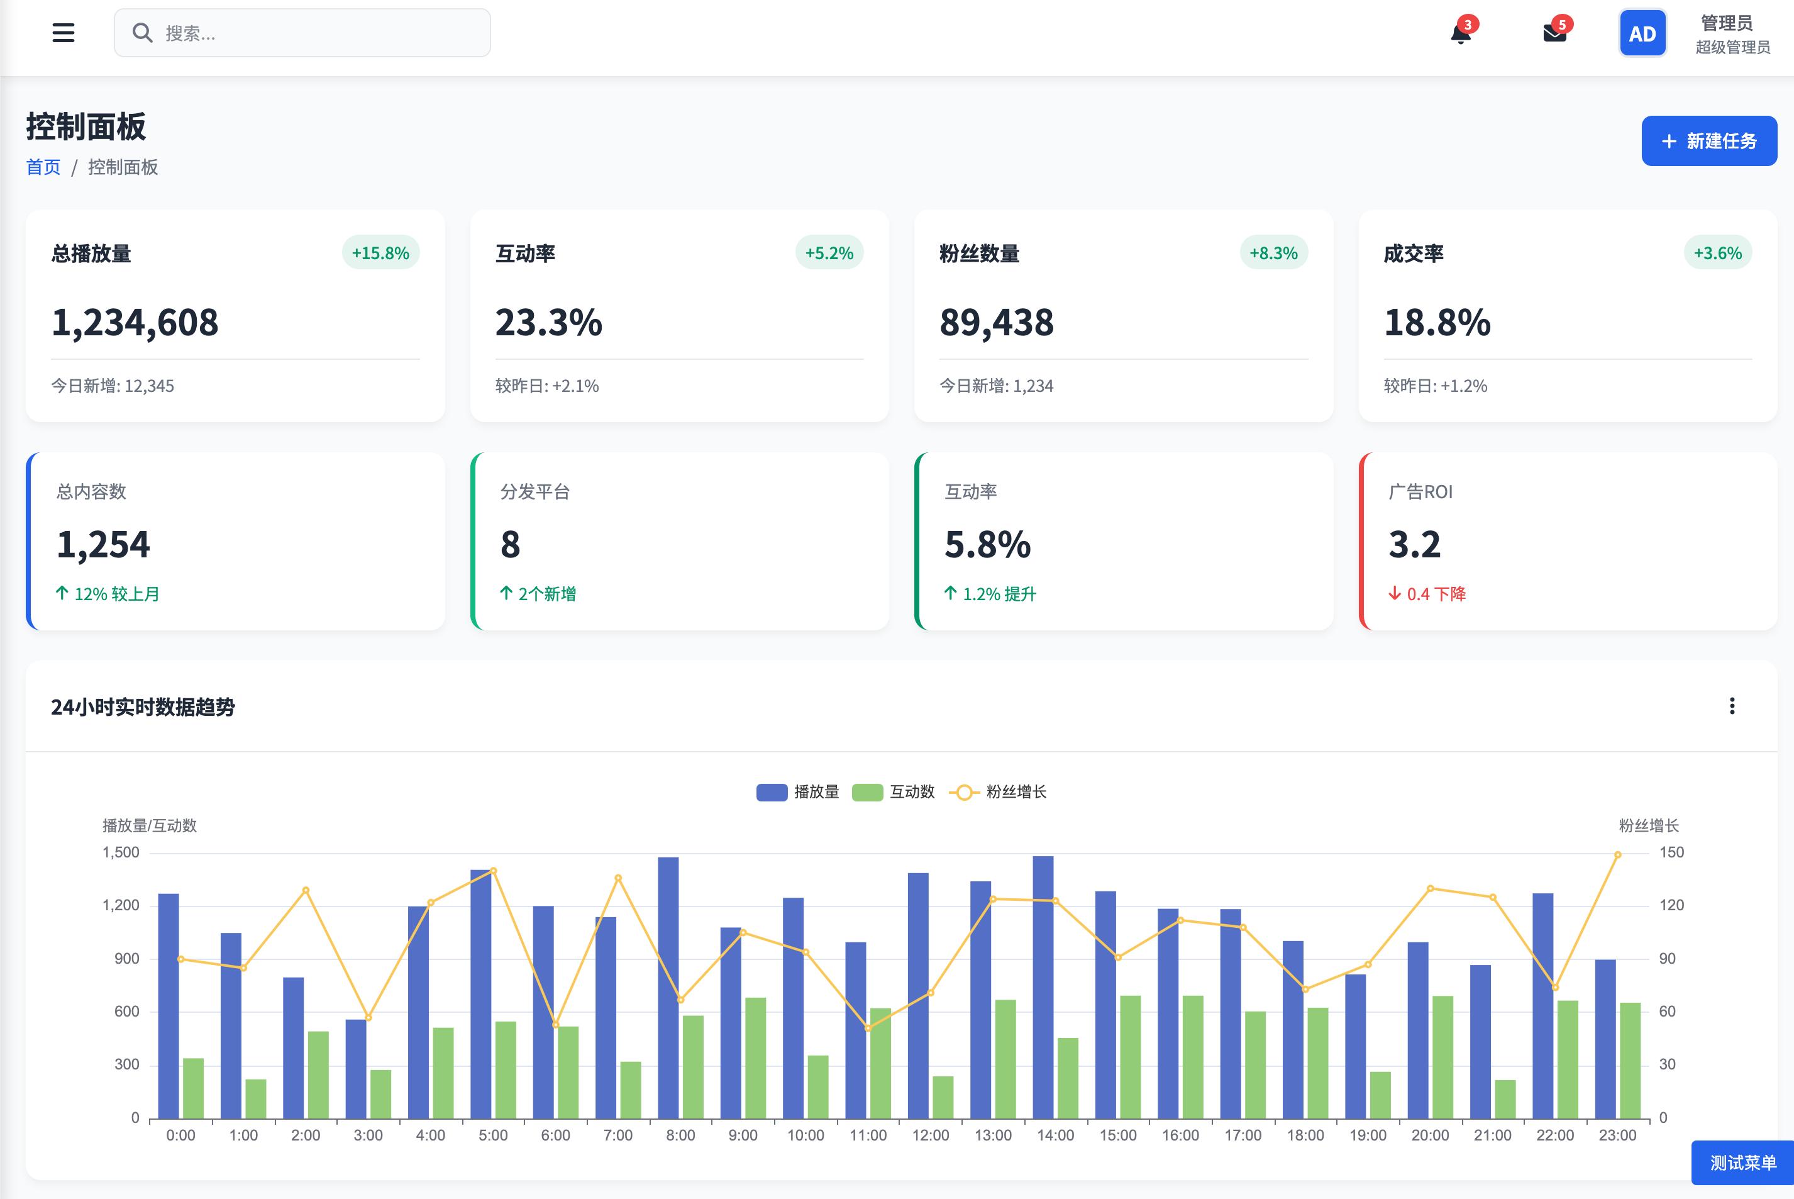Click the 23:00 粉丝增长 data point
This screenshot has height=1199, width=1794.
tap(1617, 855)
